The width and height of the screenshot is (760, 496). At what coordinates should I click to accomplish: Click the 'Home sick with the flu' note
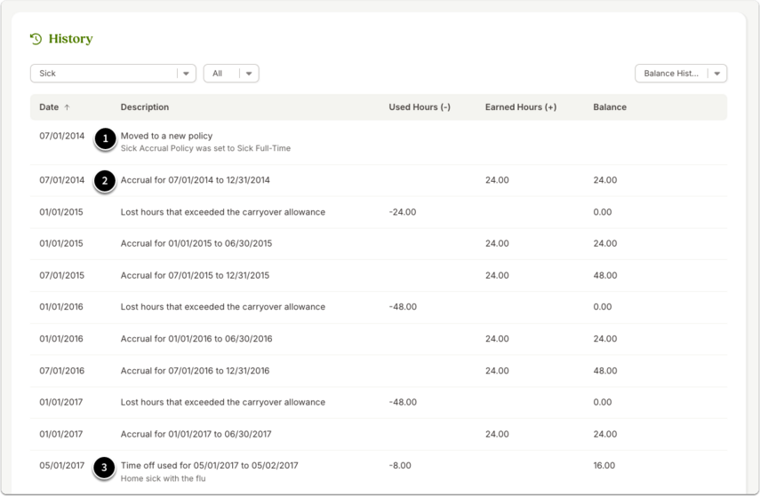point(163,478)
